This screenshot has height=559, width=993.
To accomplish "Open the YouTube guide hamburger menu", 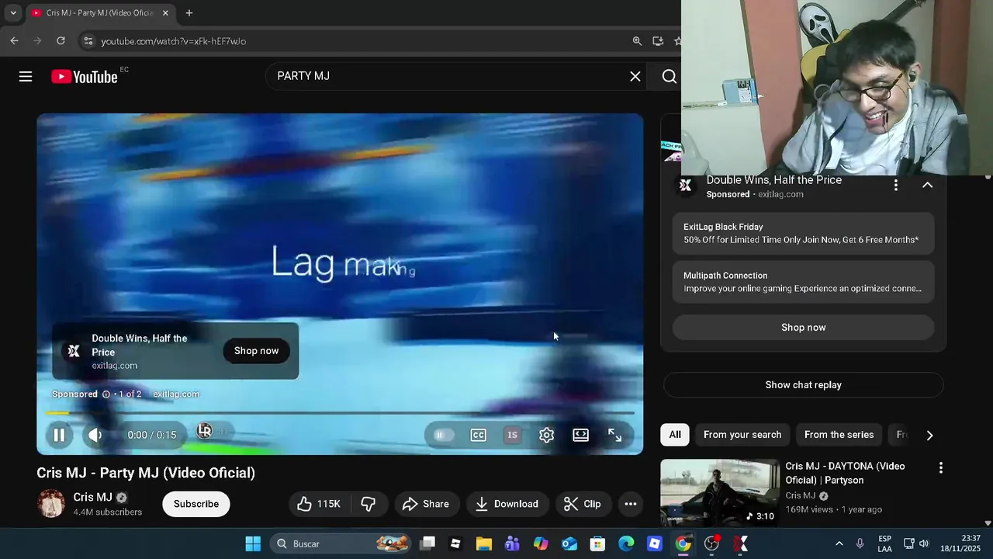I will 26,76.
